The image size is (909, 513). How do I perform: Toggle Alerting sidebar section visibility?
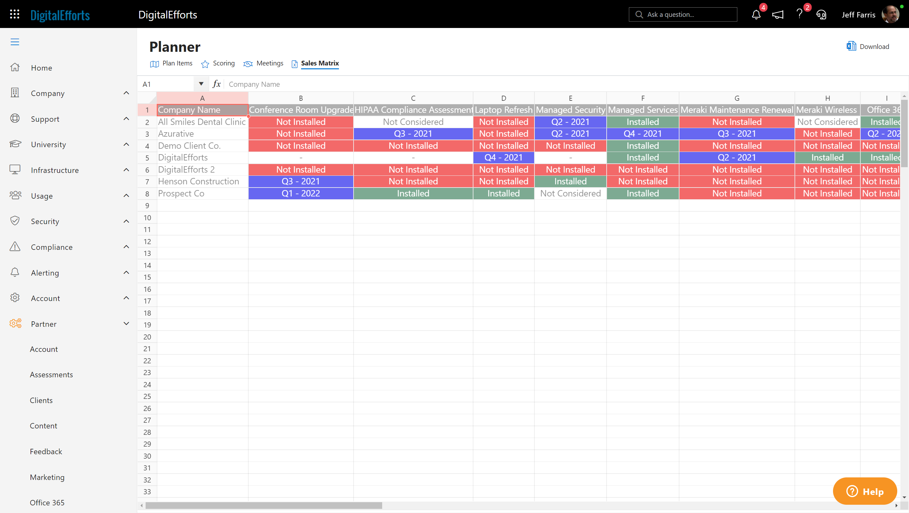pyautogui.click(x=126, y=273)
